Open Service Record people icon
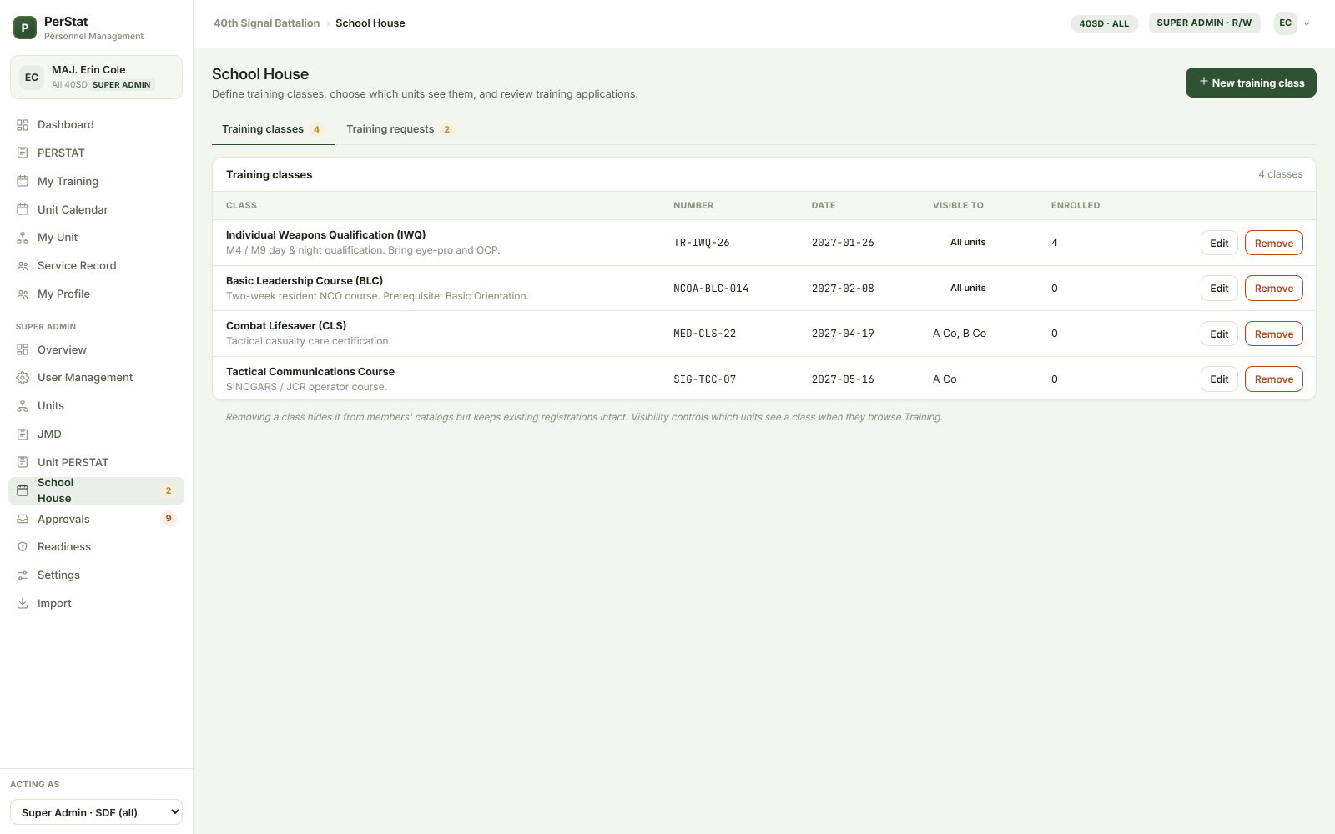This screenshot has width=1335, height=834. click(x=23, y=266)
